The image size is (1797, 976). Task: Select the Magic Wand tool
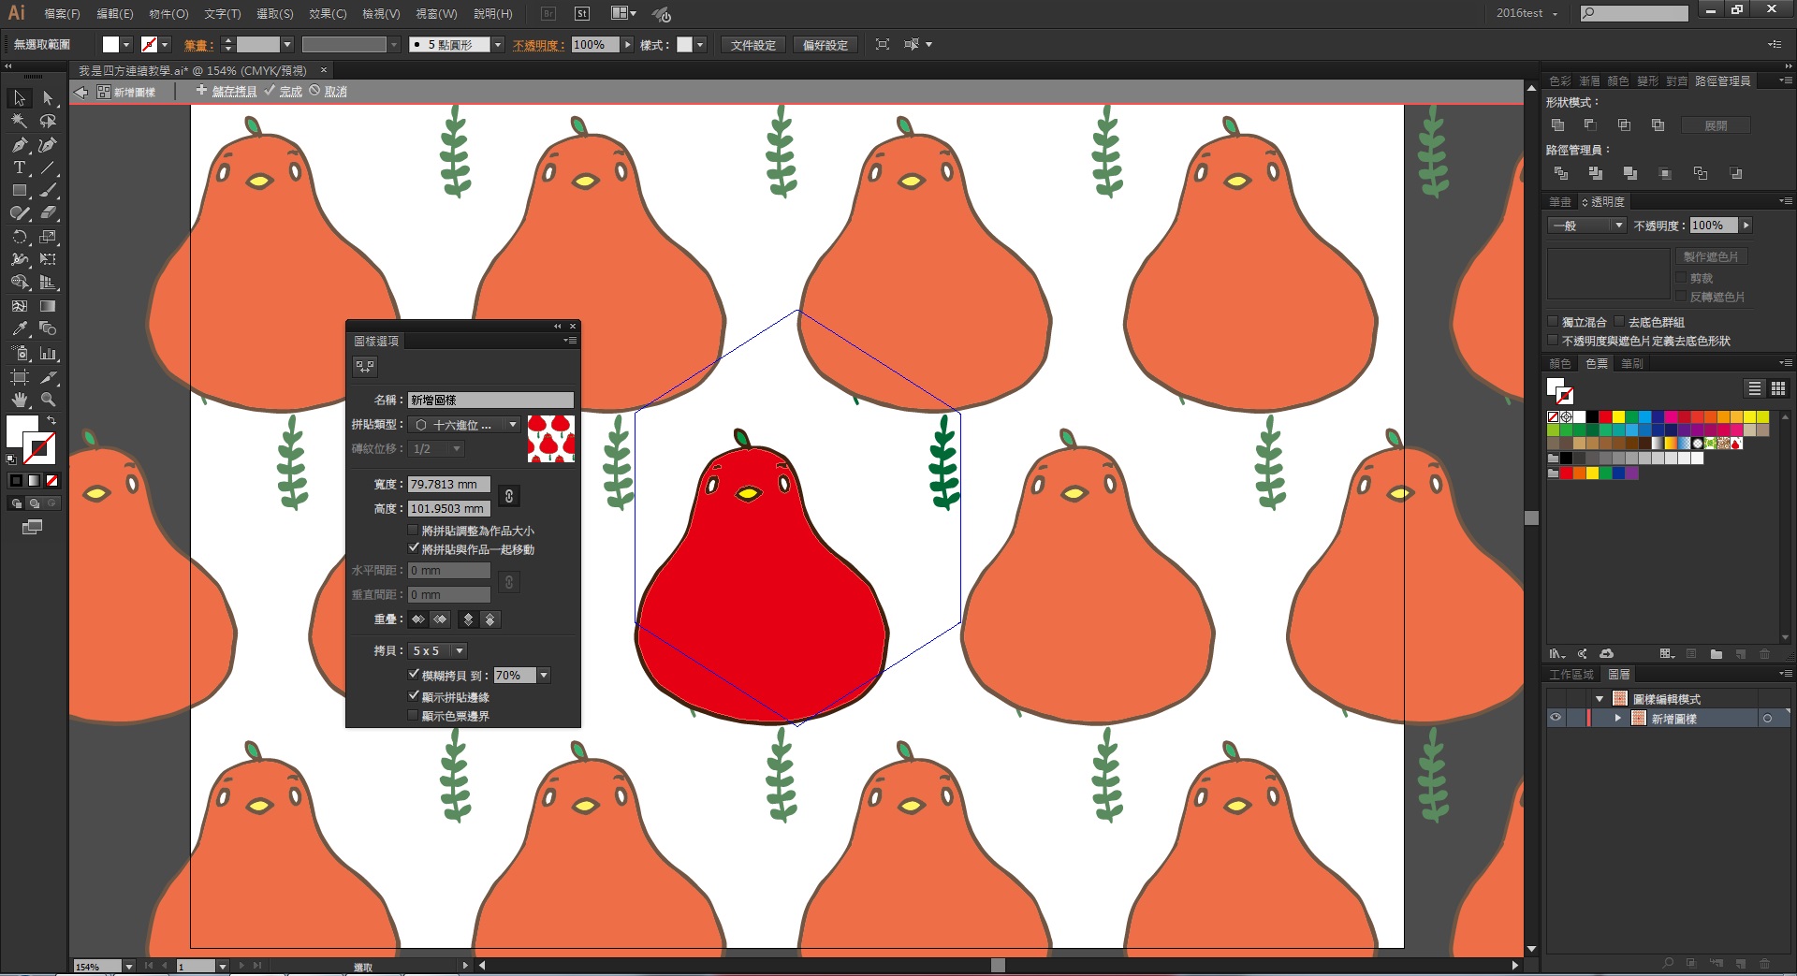pos(19,121)
